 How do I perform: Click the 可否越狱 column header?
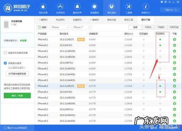click(x=144, y=34)
